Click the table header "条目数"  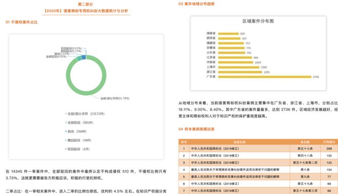(305, 142)
